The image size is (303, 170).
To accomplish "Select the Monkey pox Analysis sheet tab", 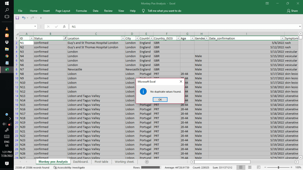I will [x=53, y=162].
